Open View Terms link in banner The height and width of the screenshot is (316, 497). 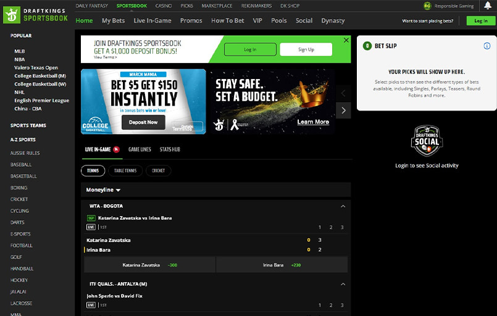pyautogui.click(x=105, y=57)
